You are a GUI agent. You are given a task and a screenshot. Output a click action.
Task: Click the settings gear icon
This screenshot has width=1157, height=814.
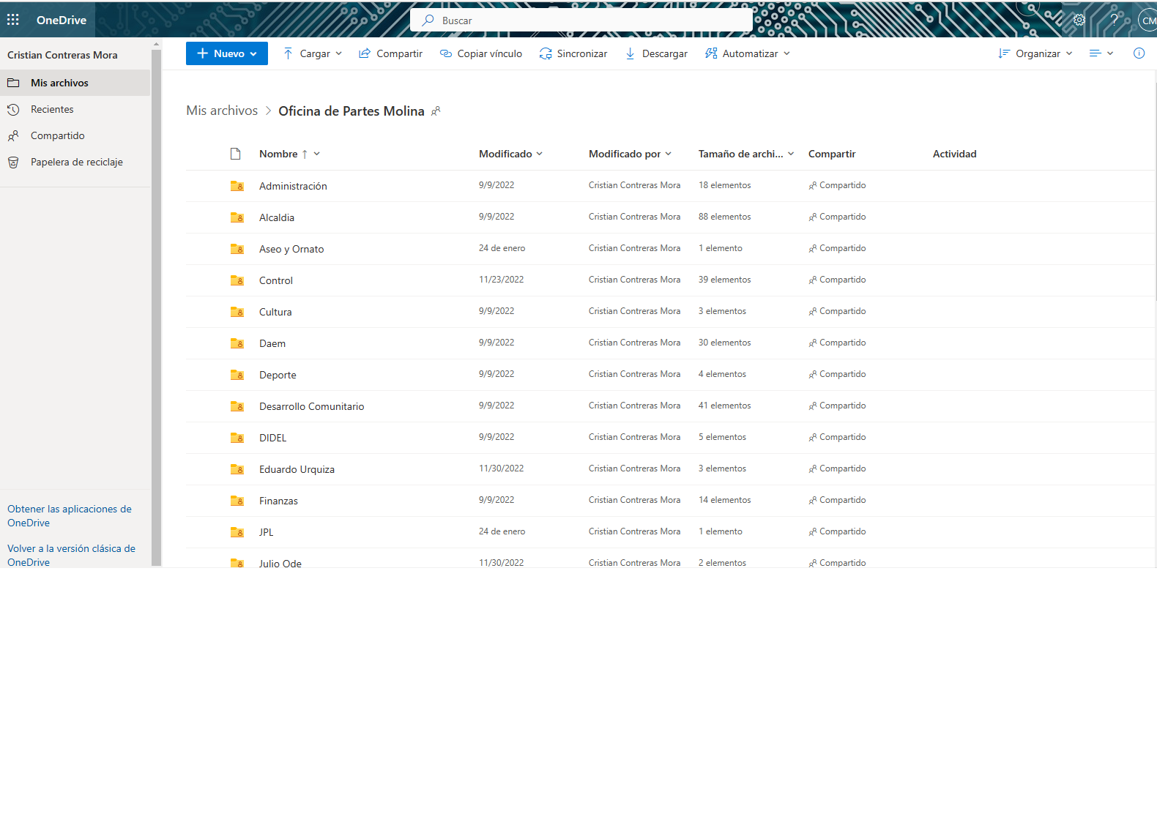pos(1079,20)
